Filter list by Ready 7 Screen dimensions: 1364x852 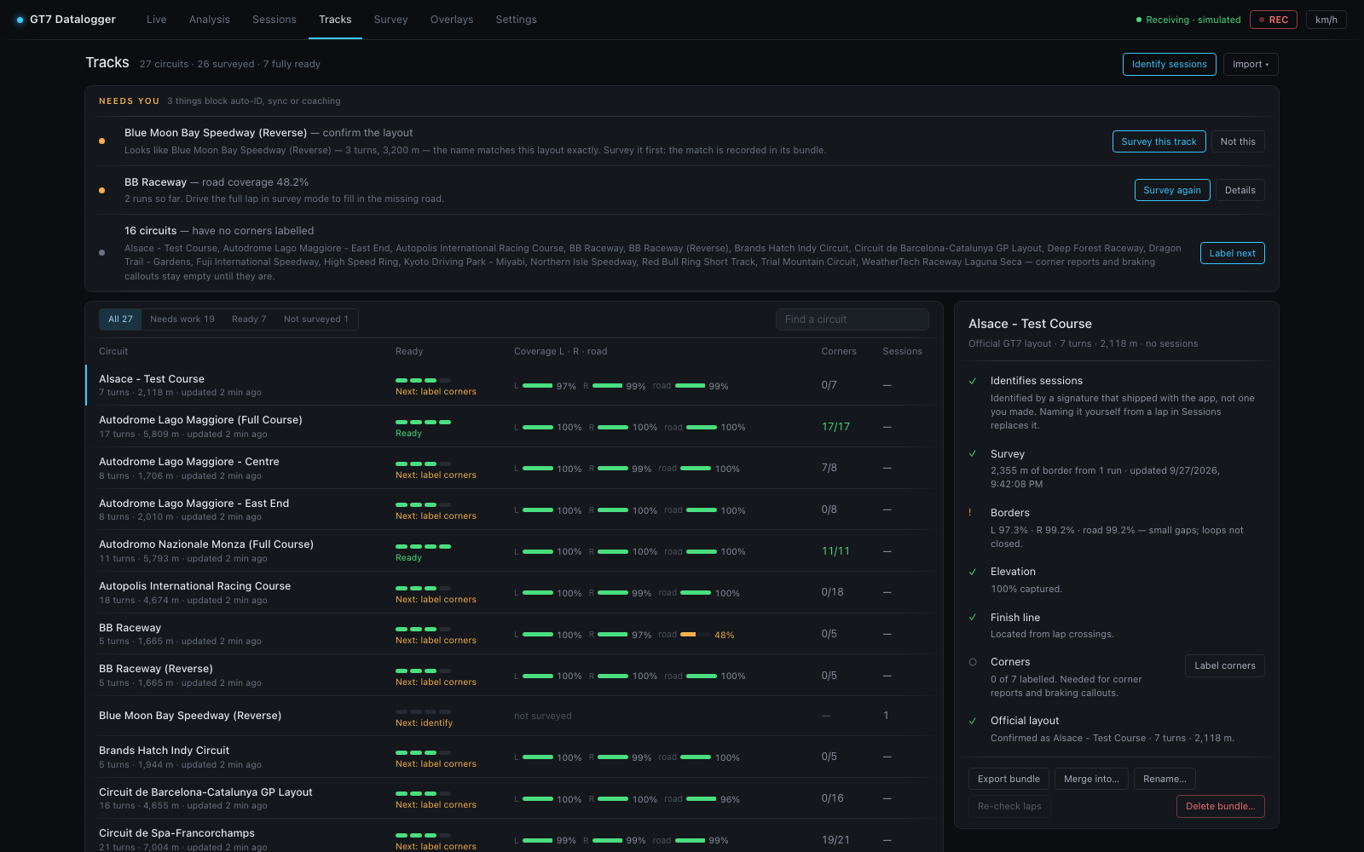[249, 319]
